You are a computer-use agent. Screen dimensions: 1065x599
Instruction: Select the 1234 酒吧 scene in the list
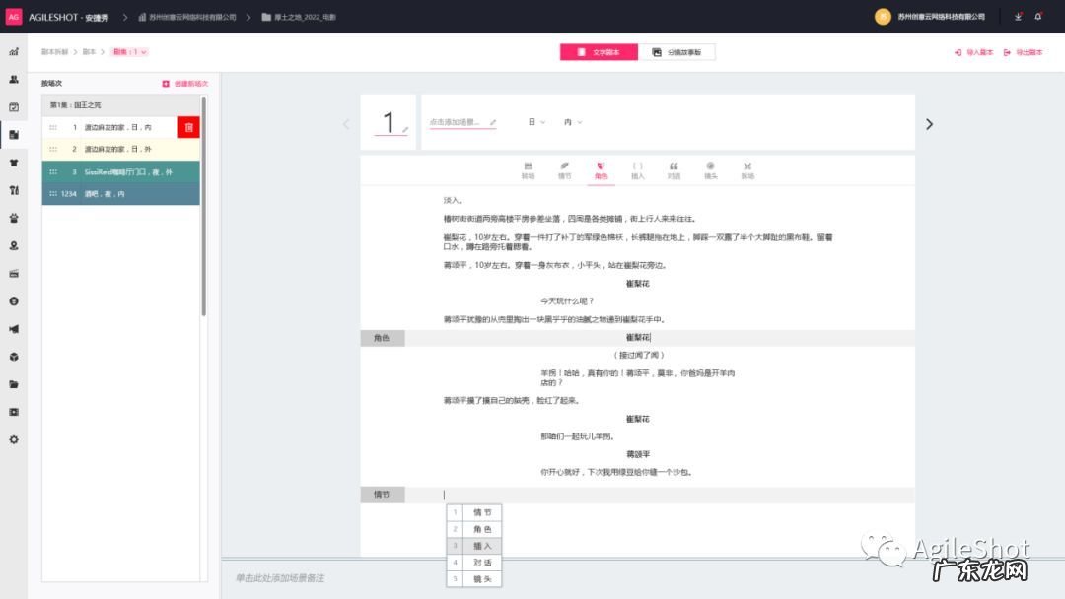[120, 193]
